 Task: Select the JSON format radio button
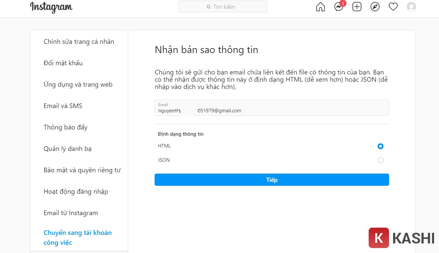point(381,160)
